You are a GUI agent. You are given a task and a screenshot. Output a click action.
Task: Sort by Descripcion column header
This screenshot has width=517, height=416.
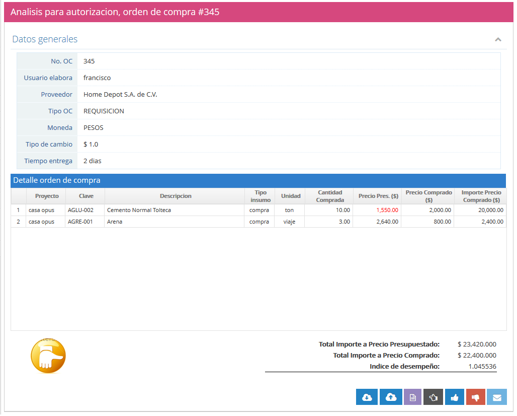(176, 196)
